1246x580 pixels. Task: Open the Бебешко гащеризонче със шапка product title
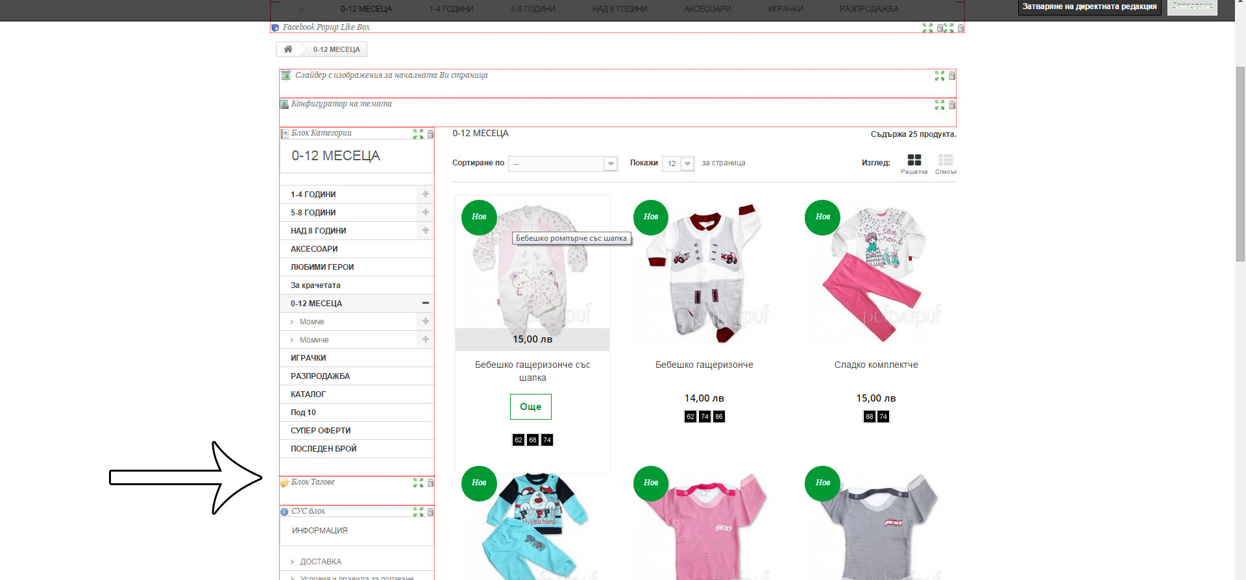[x=532, y=371]
